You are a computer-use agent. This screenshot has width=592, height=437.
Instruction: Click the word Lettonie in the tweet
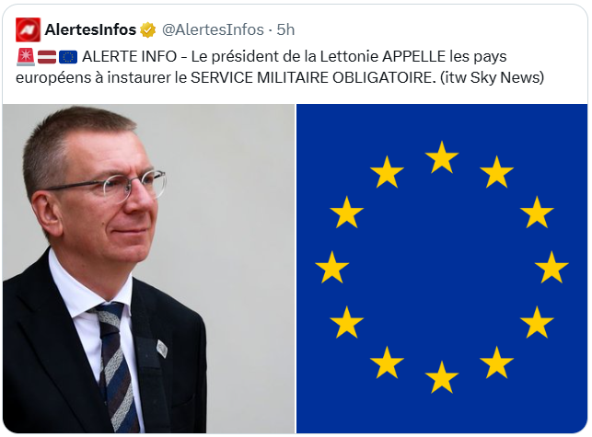click(349, 57)
